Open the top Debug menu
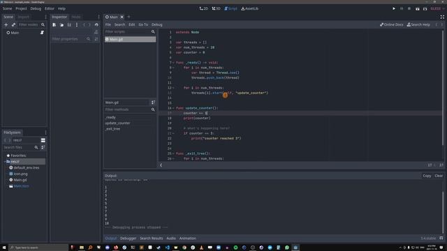The height and width of the screenshot is (251, 447). (36, 8)
